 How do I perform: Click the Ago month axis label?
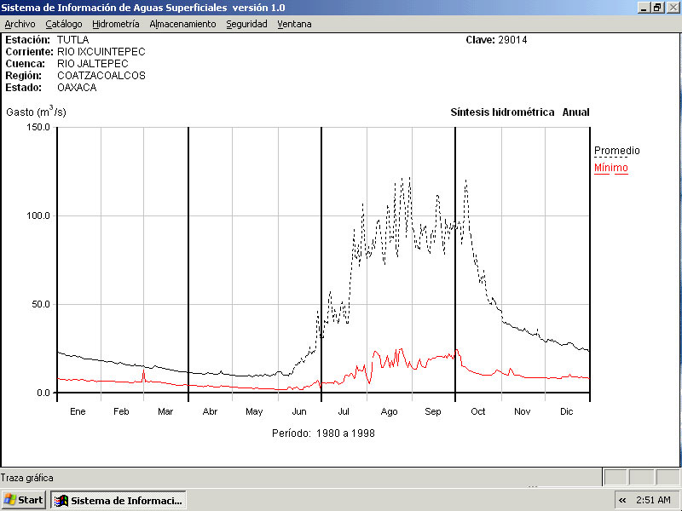pyautogui.click(x=389, y=411)
